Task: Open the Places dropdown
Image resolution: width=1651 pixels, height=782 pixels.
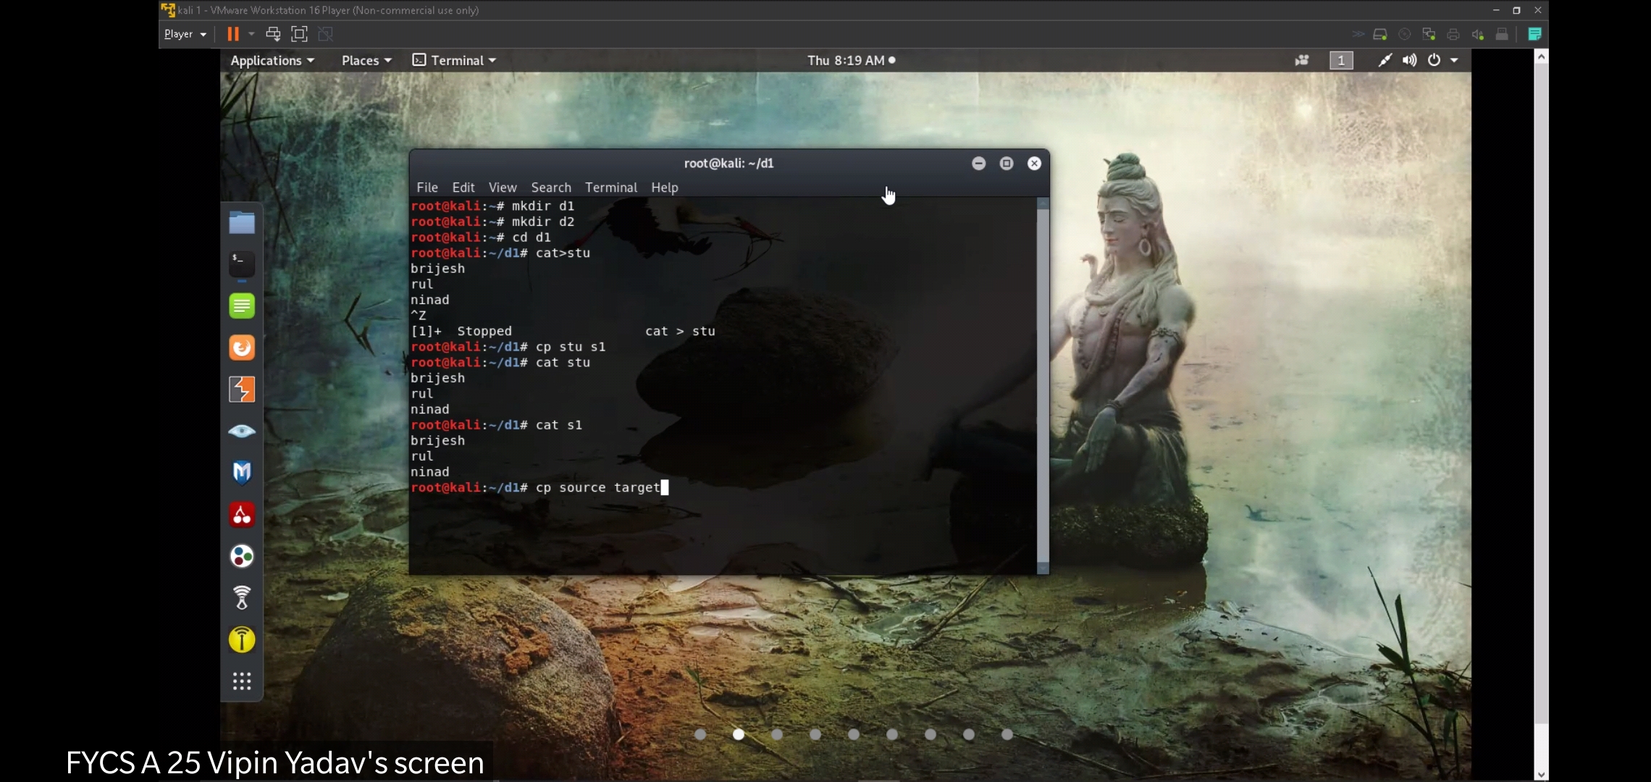Action: pos(366,60)
